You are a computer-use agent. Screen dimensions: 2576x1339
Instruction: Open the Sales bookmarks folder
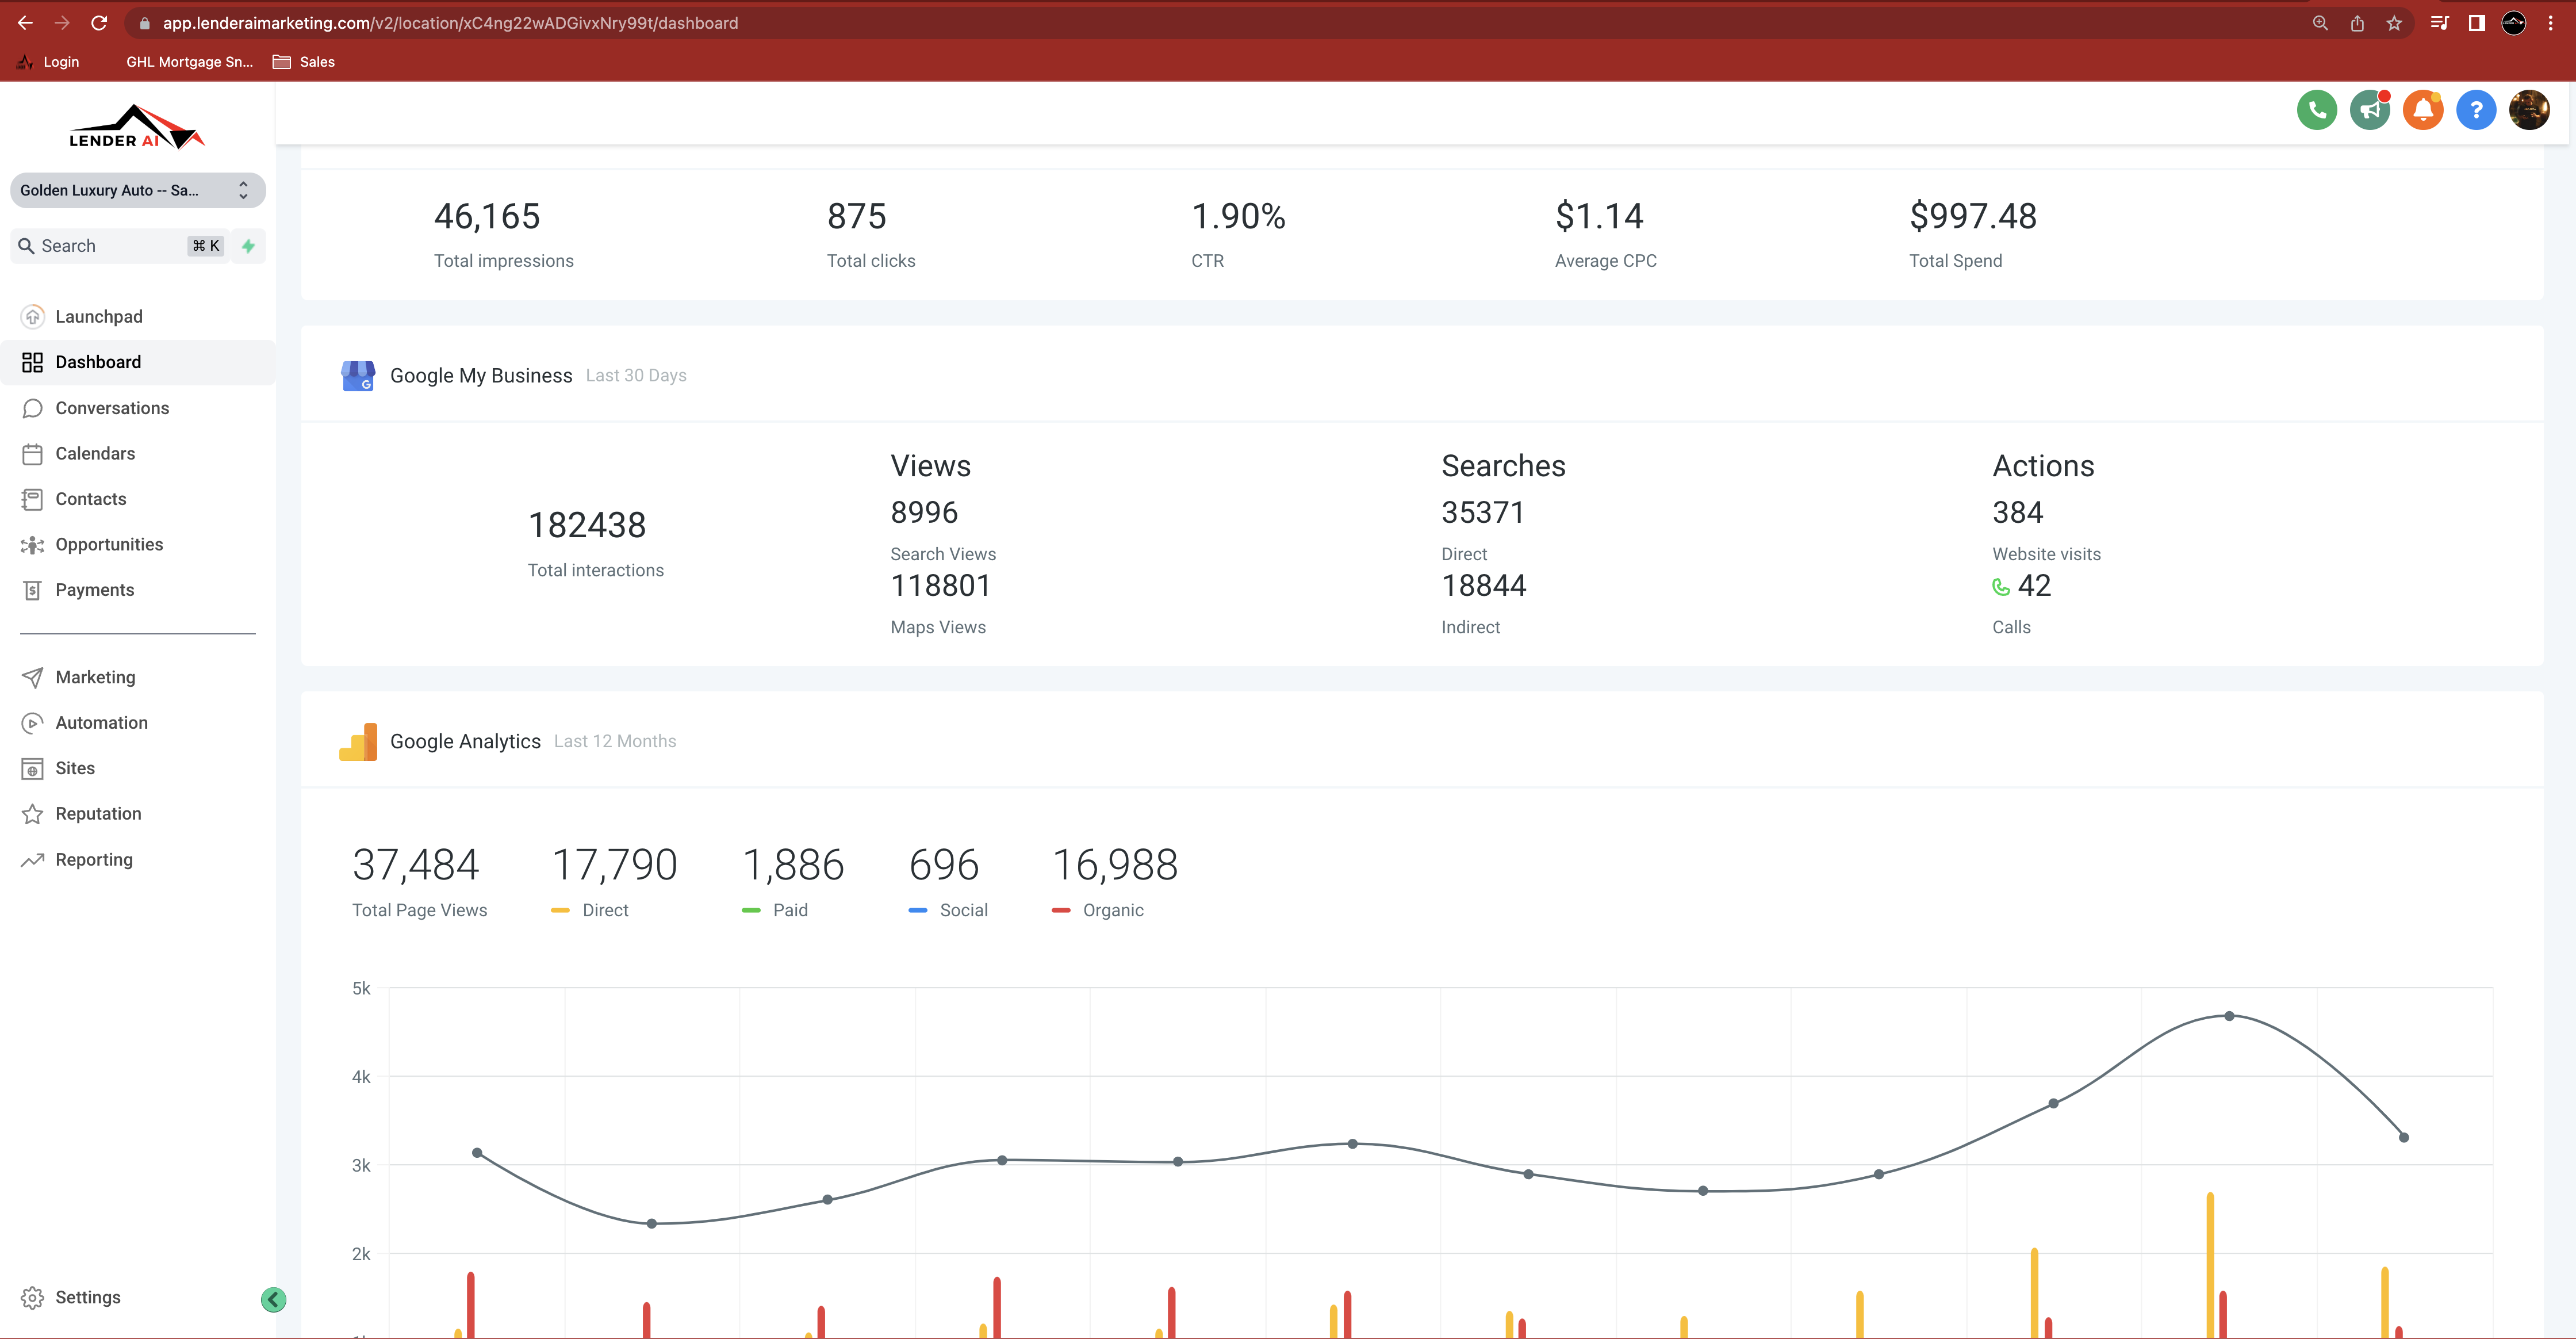304,62
